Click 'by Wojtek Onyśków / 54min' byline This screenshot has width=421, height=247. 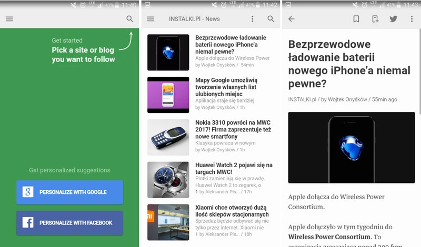click(x=225, y=65)
